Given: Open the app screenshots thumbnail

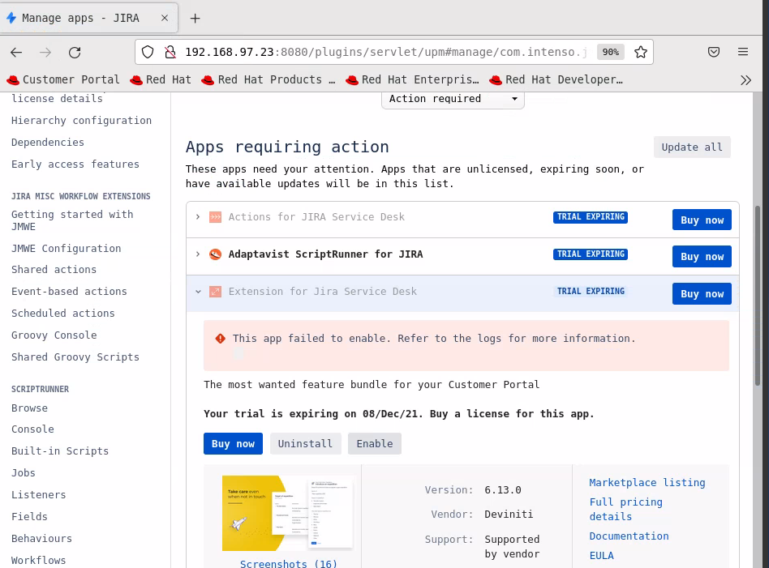Looking at the screenshot, I should 287,513.
